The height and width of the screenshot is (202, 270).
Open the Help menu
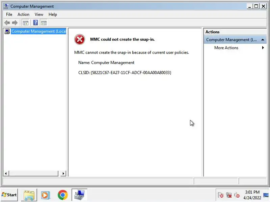[53, 14]
